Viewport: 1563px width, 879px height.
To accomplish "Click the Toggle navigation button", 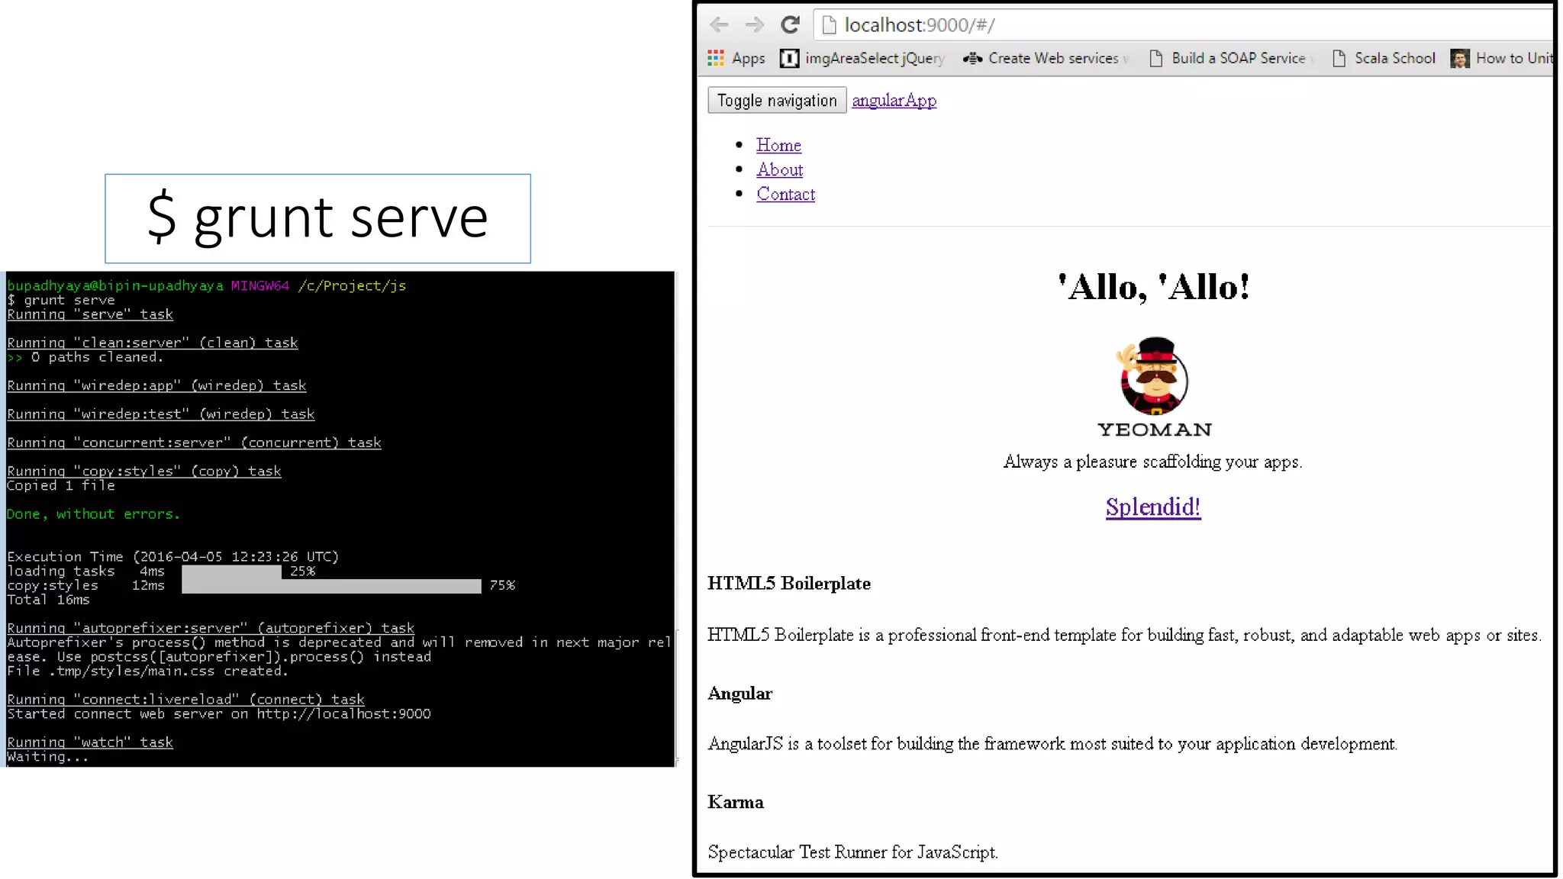I will click(x=777, y=101).
